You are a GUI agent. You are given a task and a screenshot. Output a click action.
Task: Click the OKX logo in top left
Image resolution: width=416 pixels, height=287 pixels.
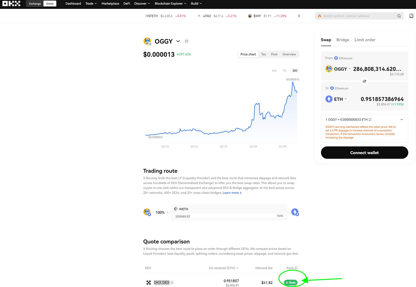(11, 4)
